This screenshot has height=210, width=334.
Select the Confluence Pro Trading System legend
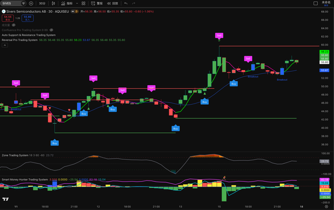[24, 30]
